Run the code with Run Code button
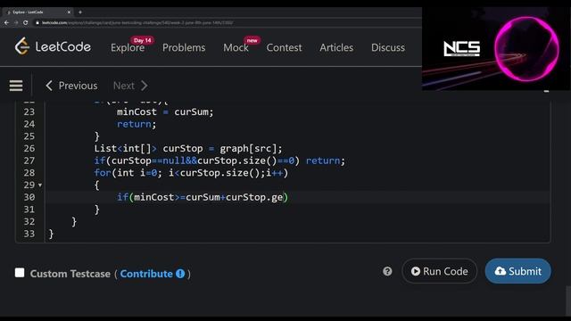This screenshot has width=571, height=321. point(440,271)
